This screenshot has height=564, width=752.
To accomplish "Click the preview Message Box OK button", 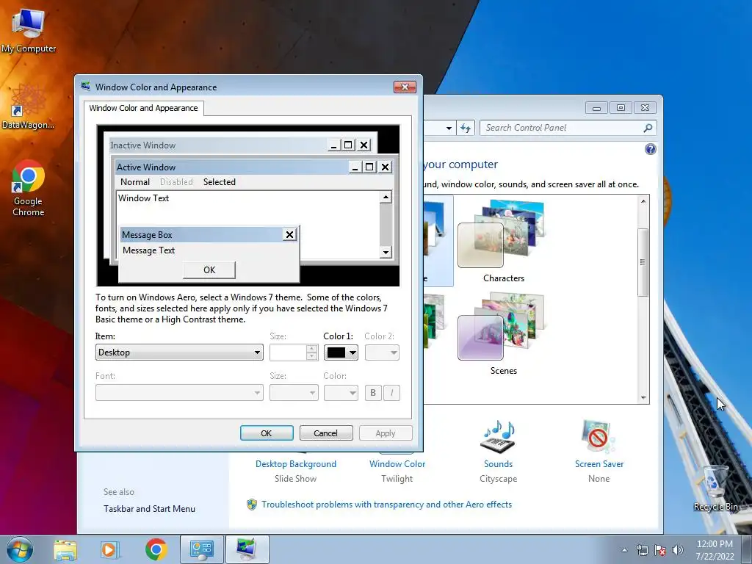I will tap(209, 270).
